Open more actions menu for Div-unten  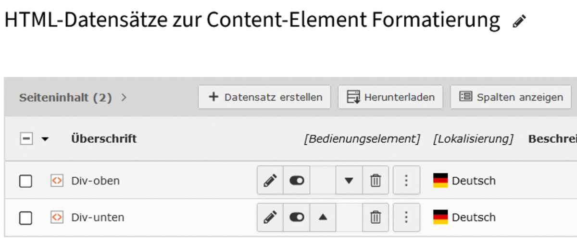[x=406, y=217]
